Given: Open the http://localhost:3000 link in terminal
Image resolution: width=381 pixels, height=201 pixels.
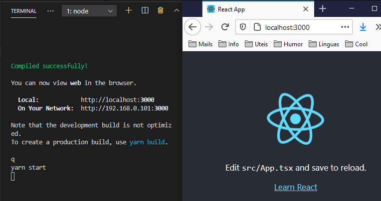Looking at the screenshot, I should coord(118,100).
